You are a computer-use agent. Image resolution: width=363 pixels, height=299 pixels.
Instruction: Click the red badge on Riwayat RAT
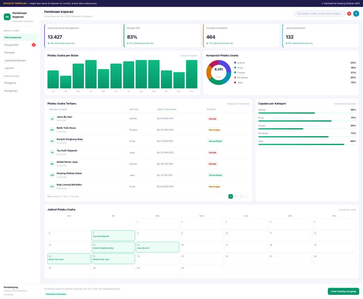coord(34,45)
